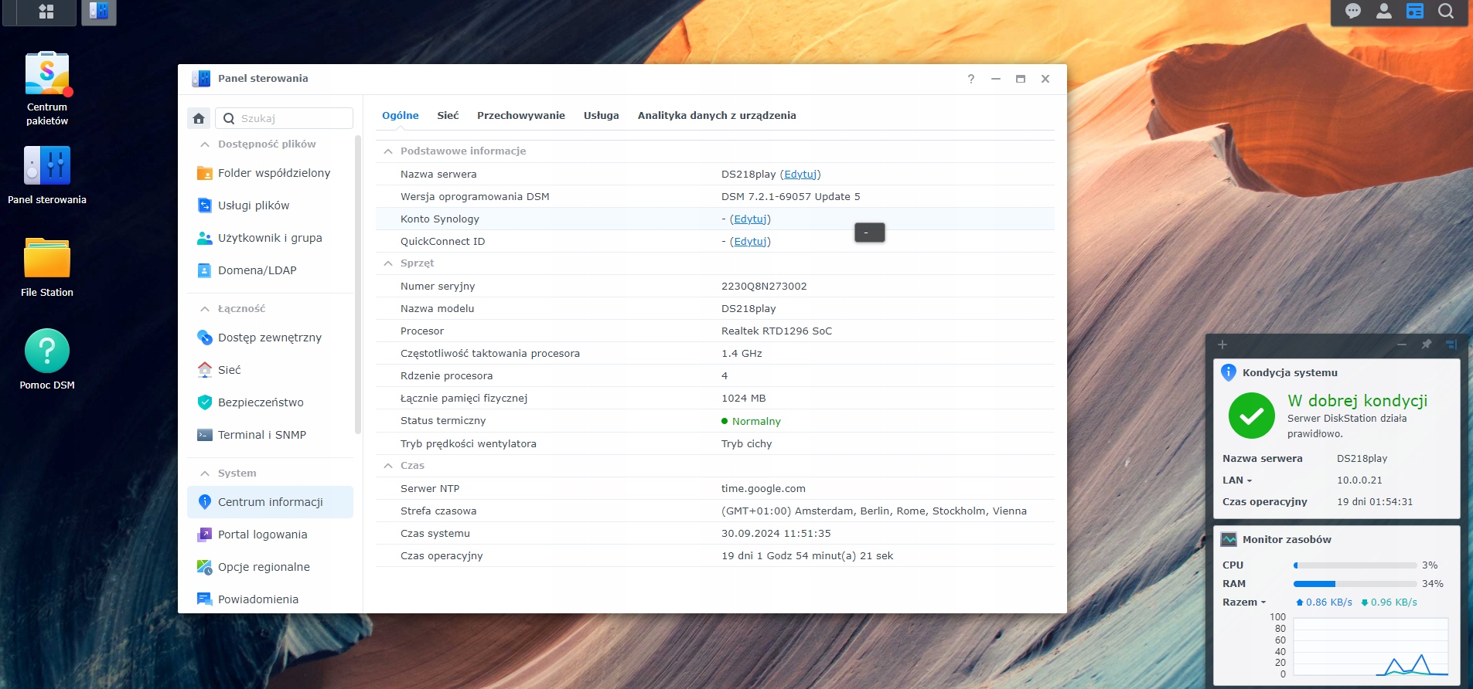
Task: Open Usługi plików settings
Action: point(270,205)
